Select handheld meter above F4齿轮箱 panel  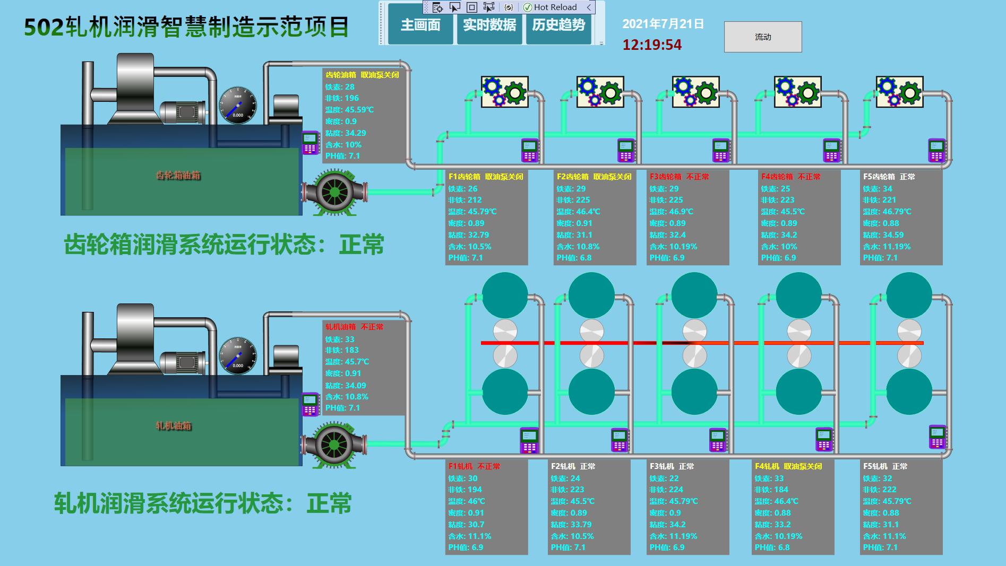pyautogui.click(x=831, y=150)
